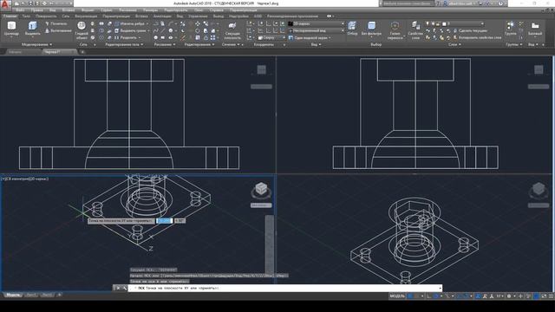Click the solid Subtract icon in Редактирование тела

pos(101,31)
